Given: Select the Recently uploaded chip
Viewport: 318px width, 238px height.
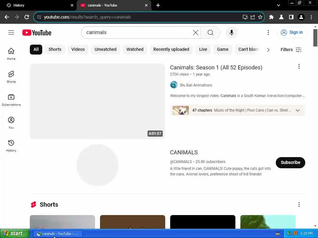Looking at the screenshot, I should coord(171,49).
